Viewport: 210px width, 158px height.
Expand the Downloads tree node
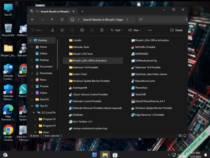click(x=32, y=73)
